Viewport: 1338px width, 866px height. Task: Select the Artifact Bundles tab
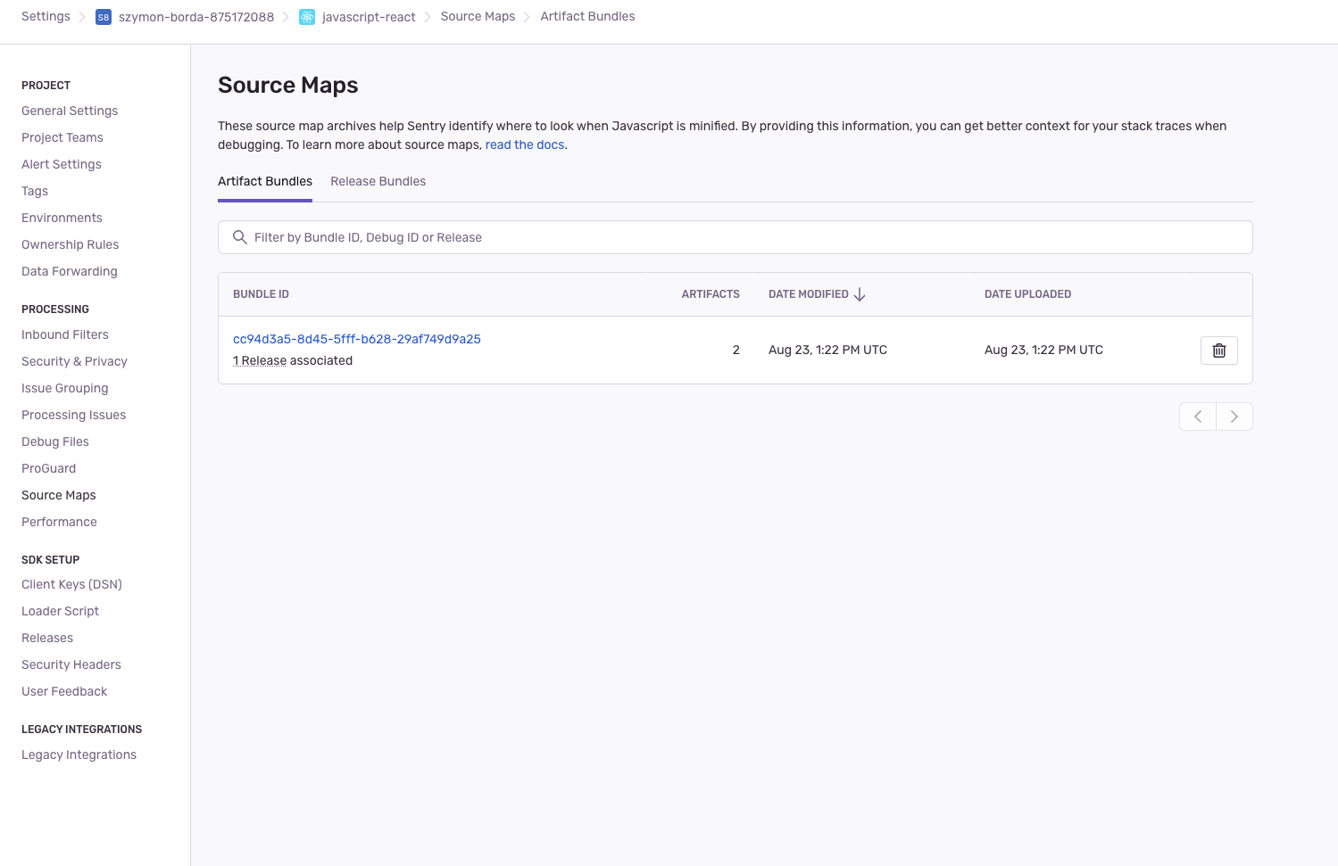tap(265, 181)
